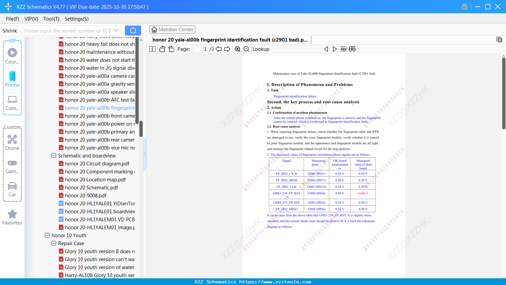Screen dimensions: 506x285
Task: Click the Page number input box
Action: tap(200, 49)
